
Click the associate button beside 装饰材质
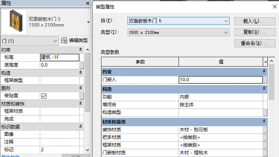click(265, 130)
